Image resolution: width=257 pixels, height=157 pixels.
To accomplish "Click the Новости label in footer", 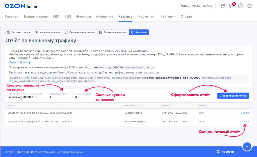I will coord(227,151).
